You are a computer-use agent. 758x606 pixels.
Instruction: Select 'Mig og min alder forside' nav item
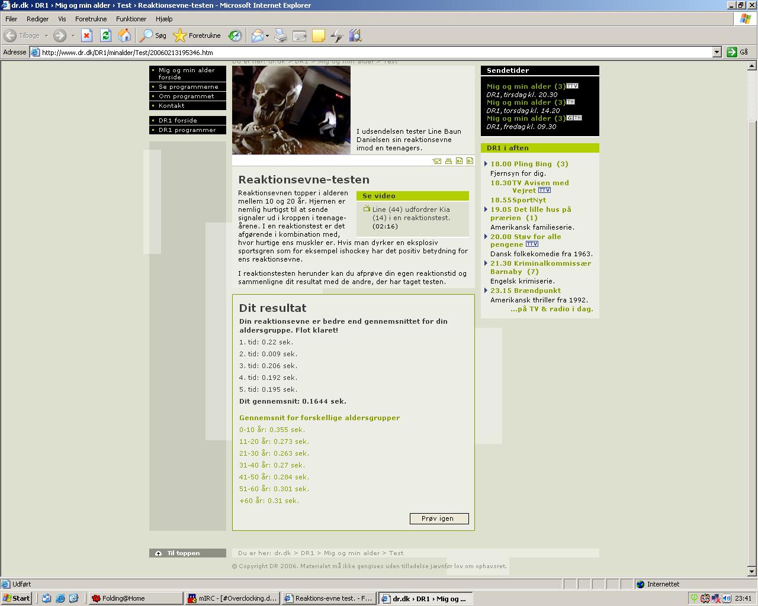188,73
